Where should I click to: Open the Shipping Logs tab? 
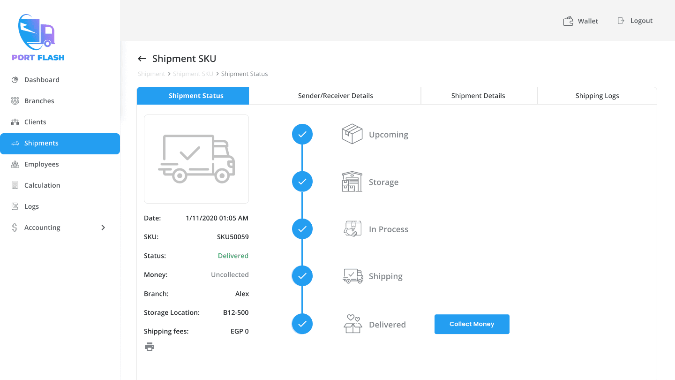[597, 96]
